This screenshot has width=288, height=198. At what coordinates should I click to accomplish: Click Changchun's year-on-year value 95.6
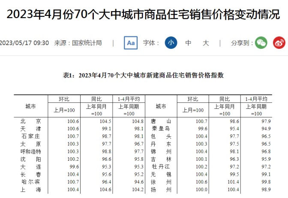[x=107, y=174]
